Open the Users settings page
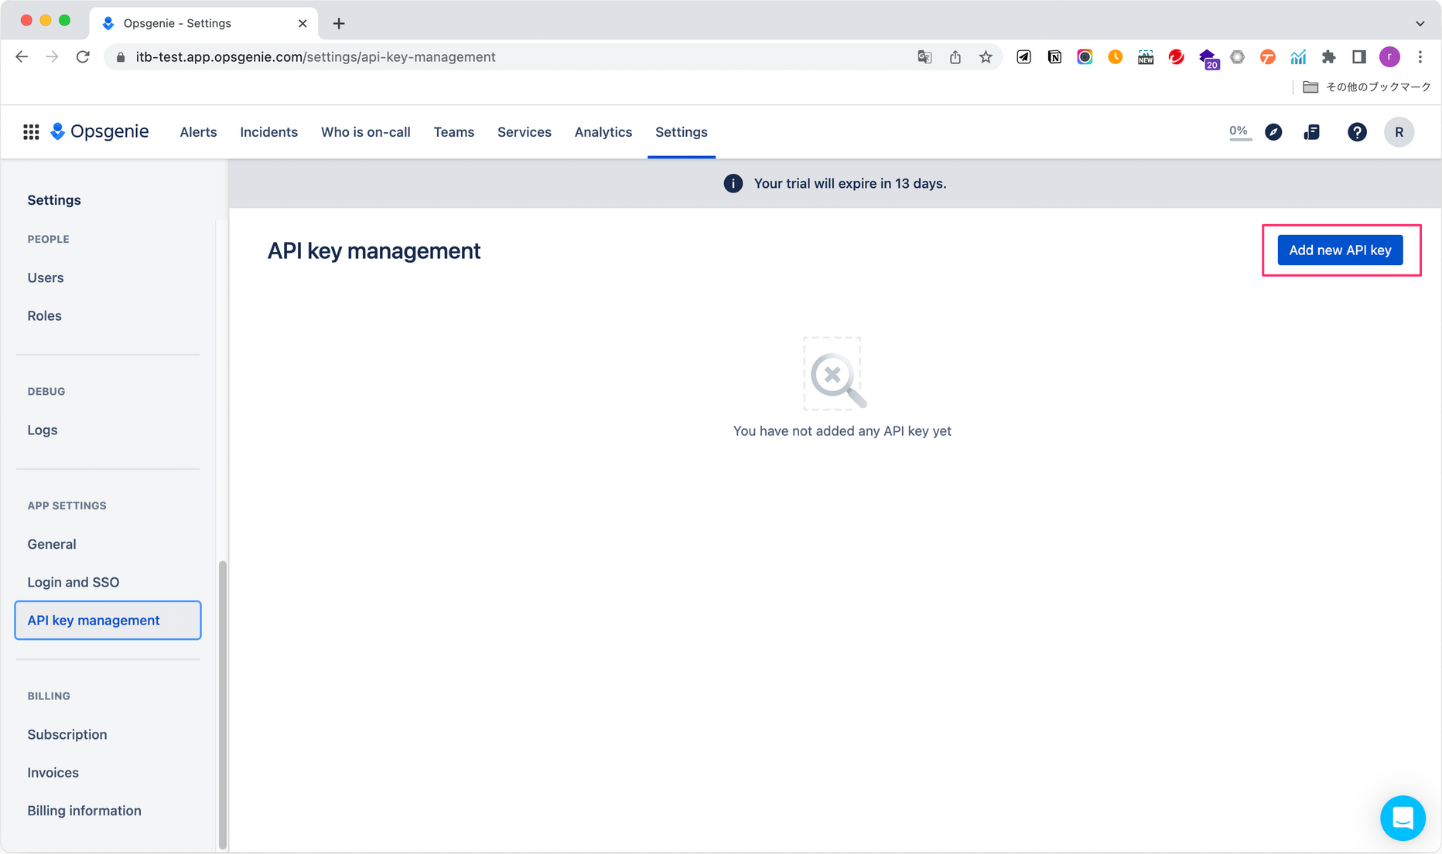The width and height of the screenshot is (1442, 854). pos(46,277)
